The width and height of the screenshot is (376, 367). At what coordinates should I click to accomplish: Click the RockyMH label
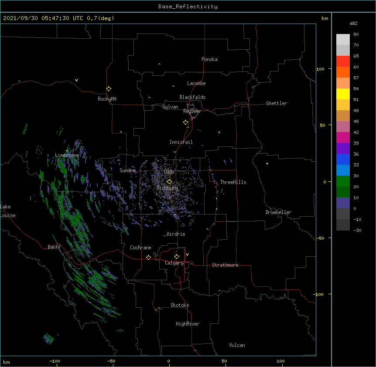(107, 99)
